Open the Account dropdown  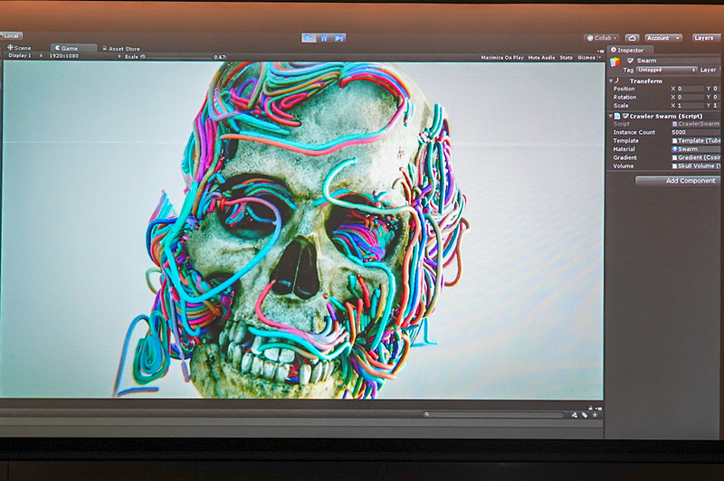point(662,38)
